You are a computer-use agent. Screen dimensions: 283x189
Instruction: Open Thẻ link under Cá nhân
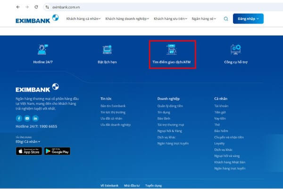(217, 125)
